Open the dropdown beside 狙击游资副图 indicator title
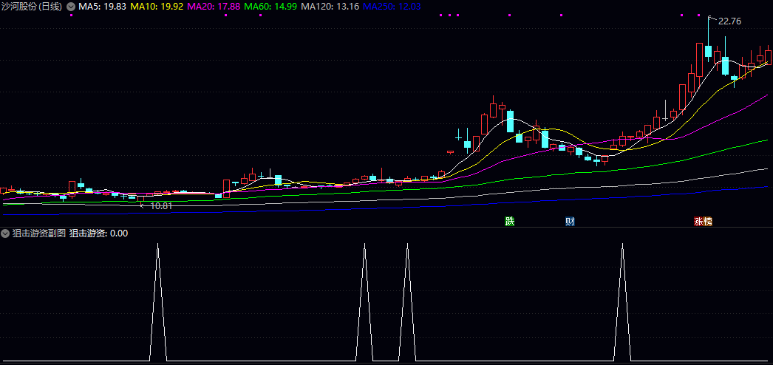773x365 pixels. (x=5, y=233)
